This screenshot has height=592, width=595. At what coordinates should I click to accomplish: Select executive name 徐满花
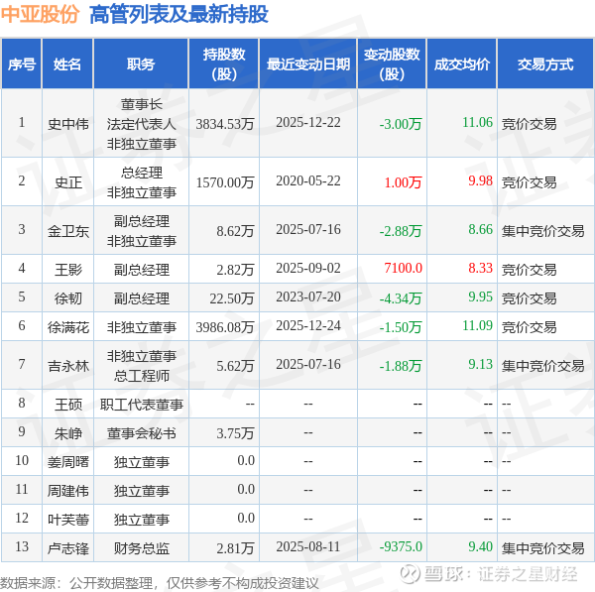[67, 326]
